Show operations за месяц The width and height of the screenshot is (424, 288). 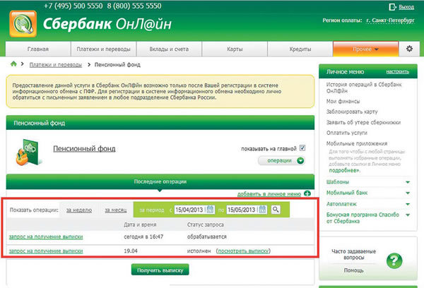click(115, 210)
